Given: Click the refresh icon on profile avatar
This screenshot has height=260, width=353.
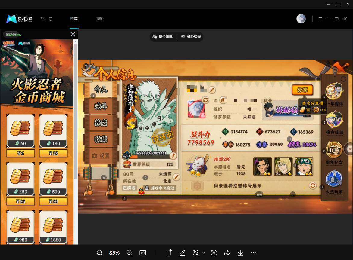Looking at the screenshot, I should coord(205,100).
